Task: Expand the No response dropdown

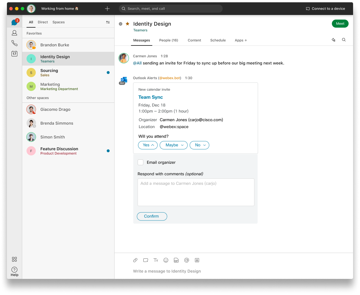Action: coord(199,145)
